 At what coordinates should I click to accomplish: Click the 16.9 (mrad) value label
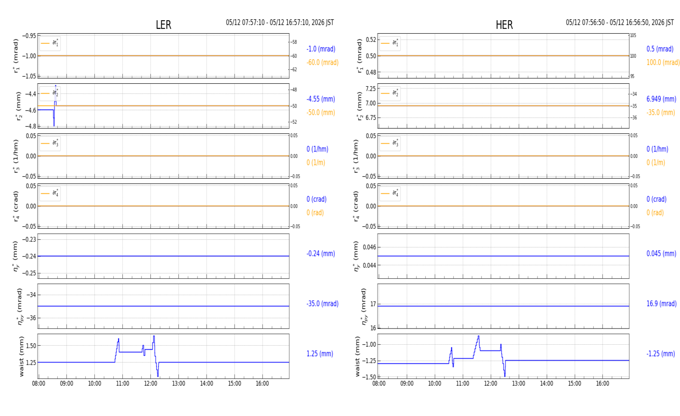click(661, 304)
